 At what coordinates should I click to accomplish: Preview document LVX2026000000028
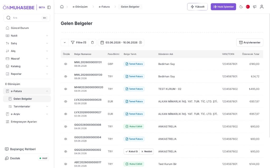click(66, 102)
